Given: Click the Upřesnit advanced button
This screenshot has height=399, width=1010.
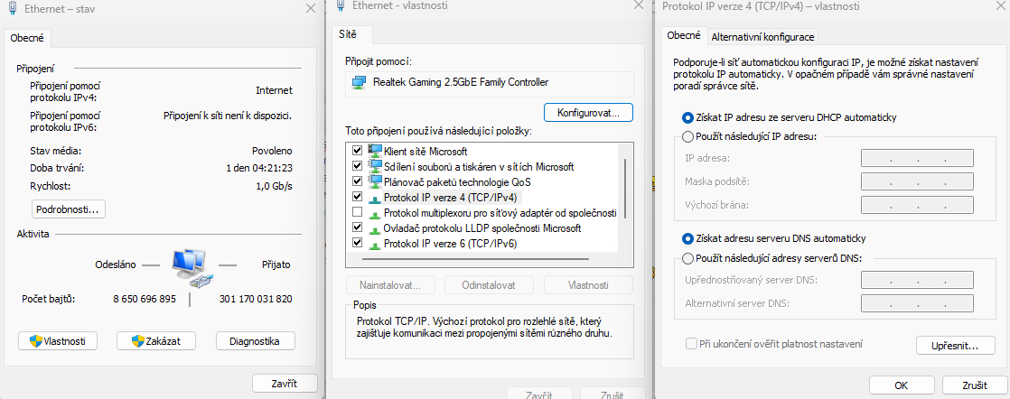Looking at the screenshot, I should (955, 345).
